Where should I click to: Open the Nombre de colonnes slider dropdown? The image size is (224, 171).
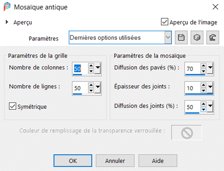point(98,69)
